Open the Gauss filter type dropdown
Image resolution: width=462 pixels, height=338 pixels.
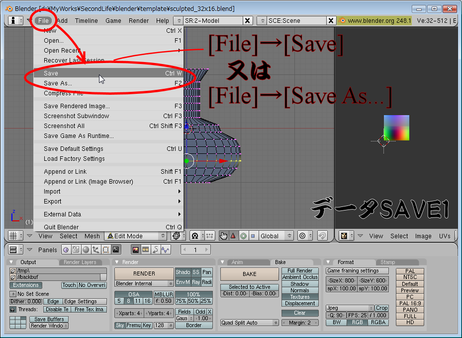pos(185,318)
